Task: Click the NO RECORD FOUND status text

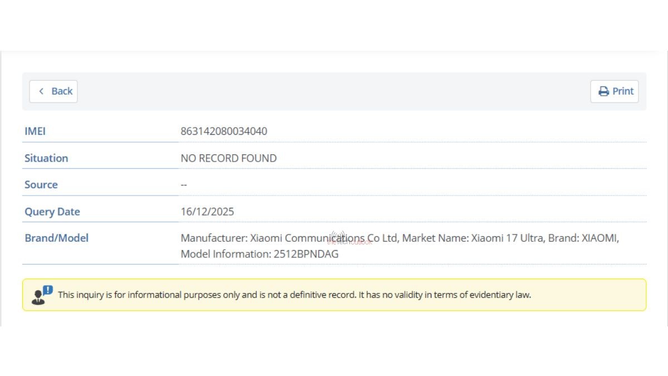Action: click(229, 158)
